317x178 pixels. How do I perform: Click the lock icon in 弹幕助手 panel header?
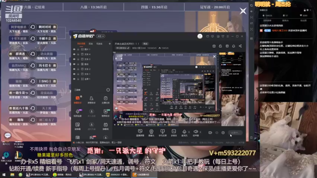(305, 10)
